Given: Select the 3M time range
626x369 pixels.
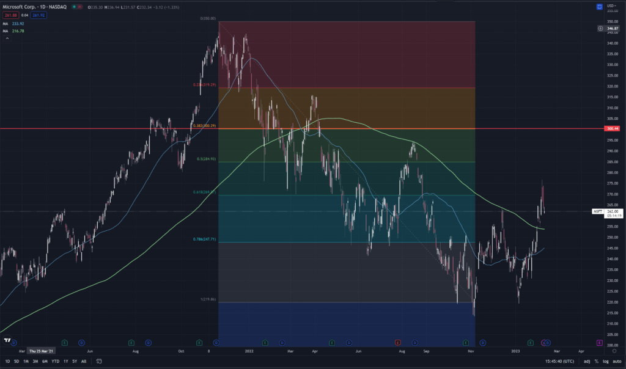Looking at the screenshot, I should pos(35,362).
